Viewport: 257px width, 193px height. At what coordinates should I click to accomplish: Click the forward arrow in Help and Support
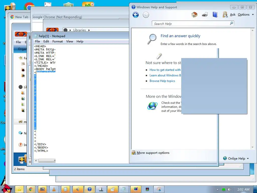[146, 15]
